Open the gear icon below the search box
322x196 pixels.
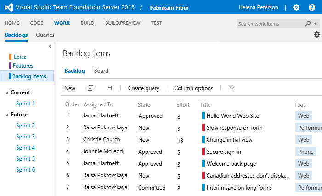tap(317, 35)
